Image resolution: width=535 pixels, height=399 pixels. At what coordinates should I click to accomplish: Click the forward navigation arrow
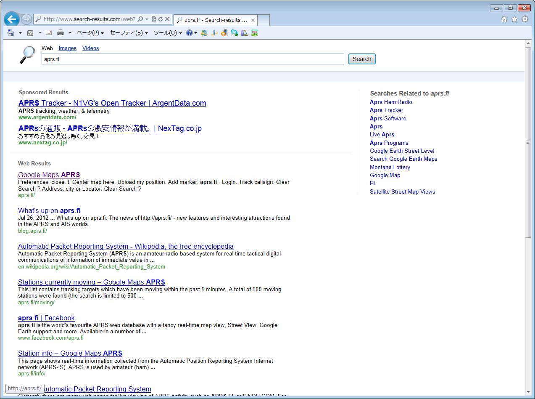[26, 19]
